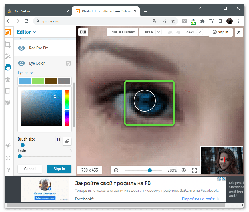Click the 700 x 455 size label
The width and height of the screenshot is (249, 212).
[x=90, y=170]
